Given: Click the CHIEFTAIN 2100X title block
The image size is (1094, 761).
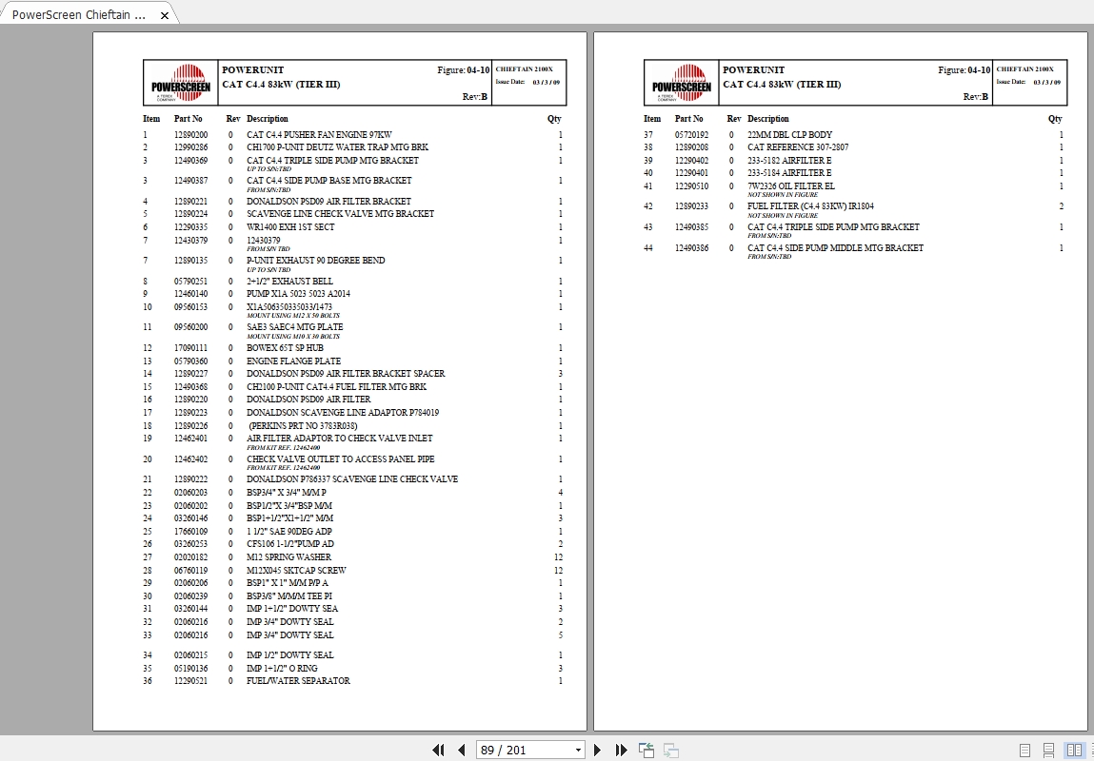Looking at the screenshot, I should 526,68.
